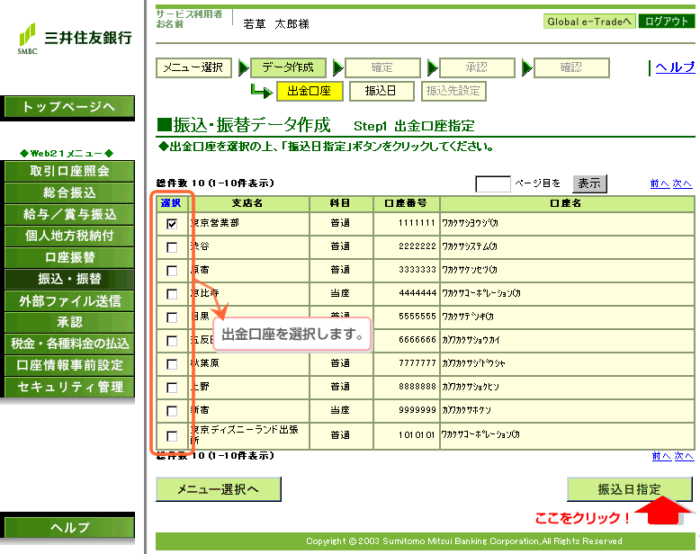The height and width of the screenshot is (554, 700).
Task: Click メニュー選択 step box
Action: [x=193, y=67]
